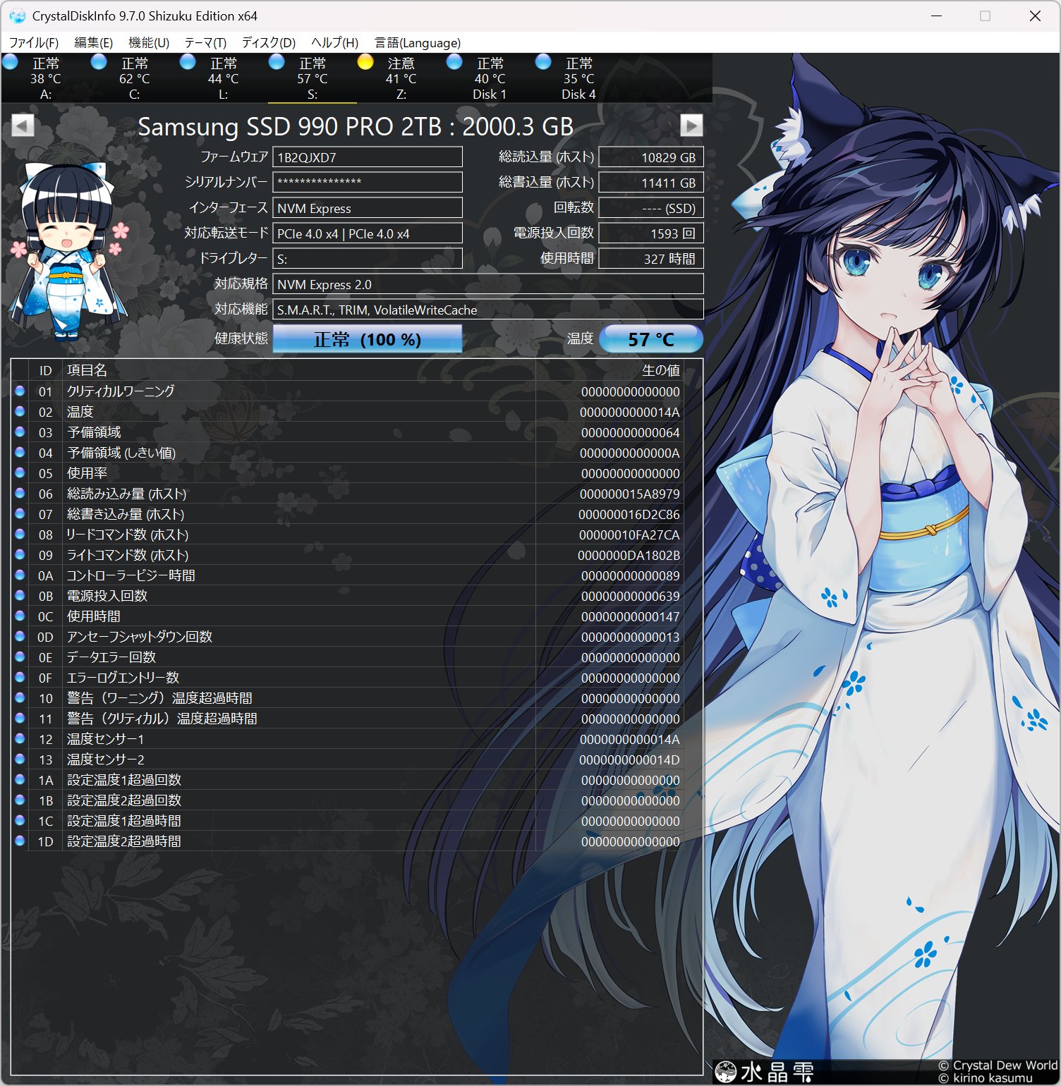
Task: Click status dot for 使用率 row
Action: [x=20, y=472]
